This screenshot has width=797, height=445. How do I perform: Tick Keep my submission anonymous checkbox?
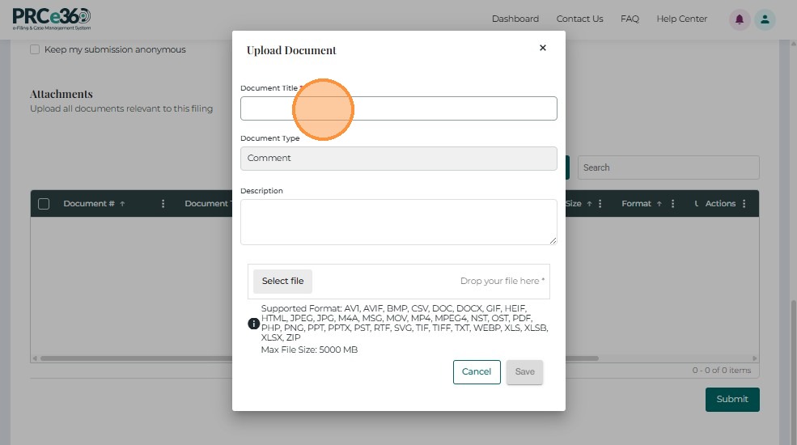click(x=35, y=49)
